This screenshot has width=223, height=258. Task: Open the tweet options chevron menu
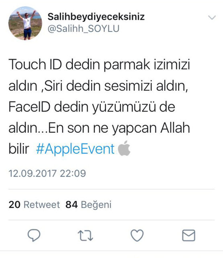212,17
